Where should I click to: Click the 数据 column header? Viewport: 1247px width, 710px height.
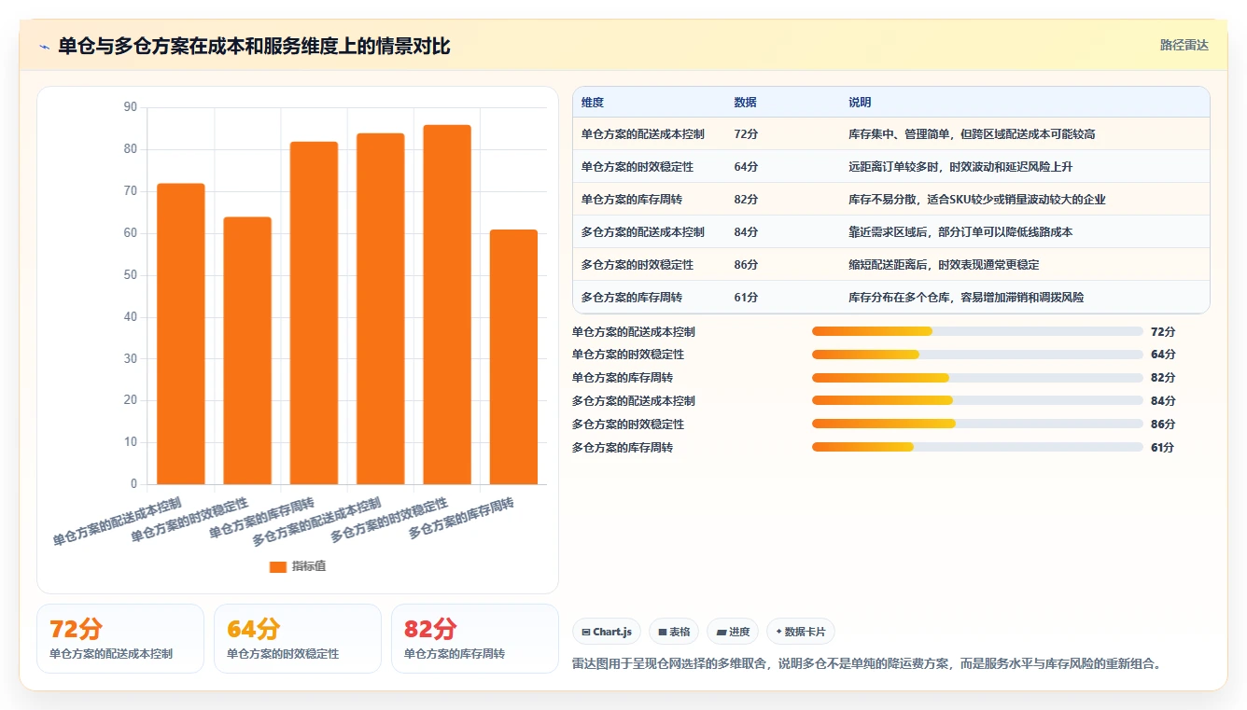point(745,103)
